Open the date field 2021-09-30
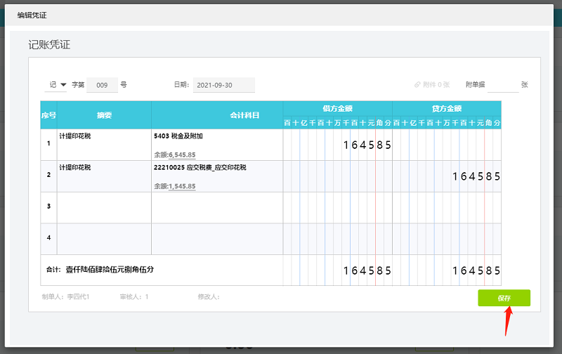Screen dimensions: 562x354 (223, 85)
